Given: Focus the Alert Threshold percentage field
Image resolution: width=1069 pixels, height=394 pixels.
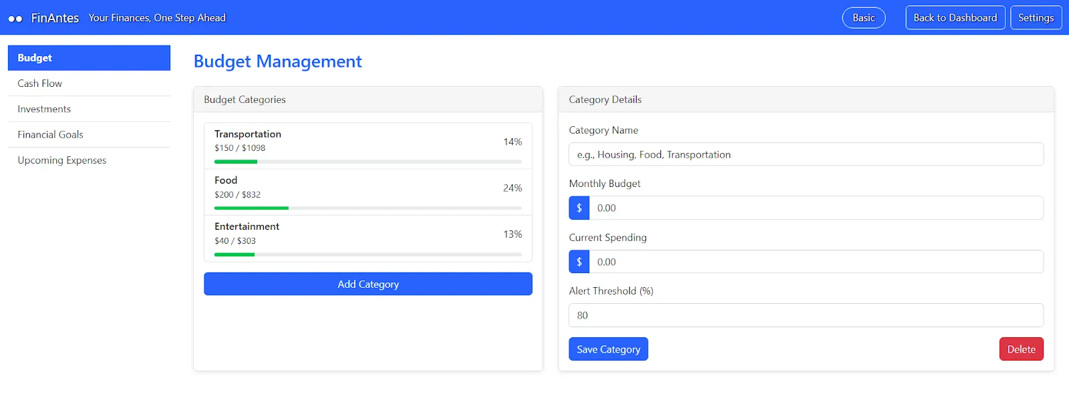Looking at the screenshot, I should click(x=806, y=315).
